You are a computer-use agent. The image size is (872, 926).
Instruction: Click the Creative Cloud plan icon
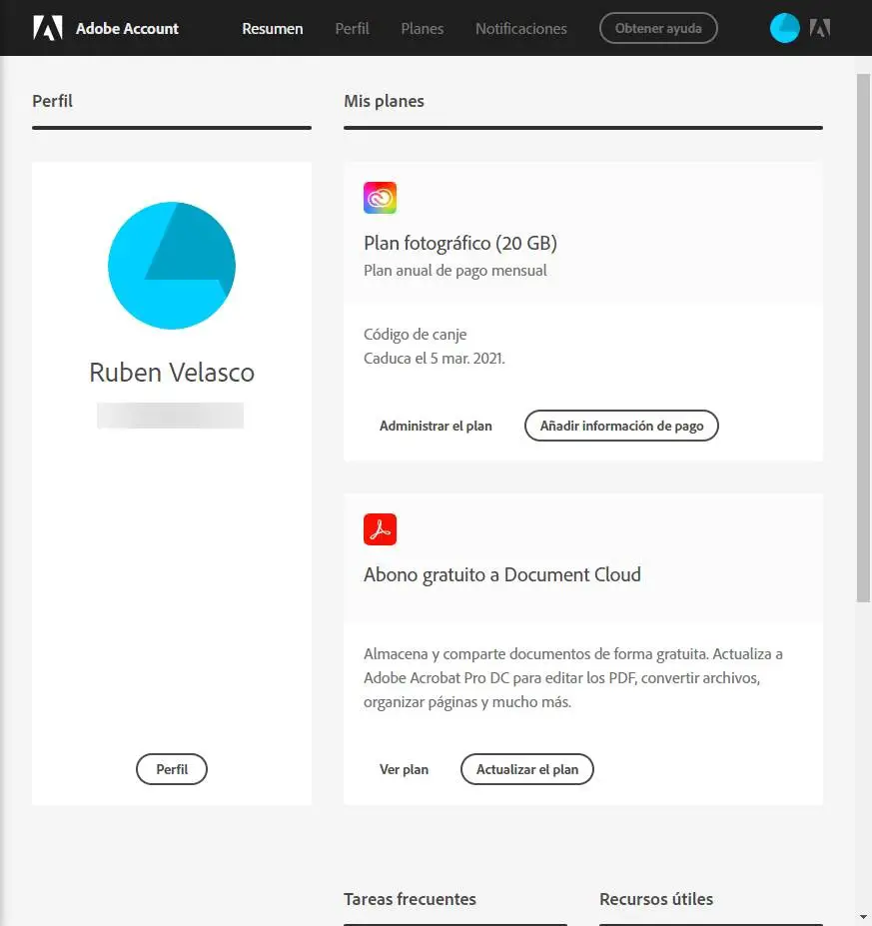(x=380, y=197)
